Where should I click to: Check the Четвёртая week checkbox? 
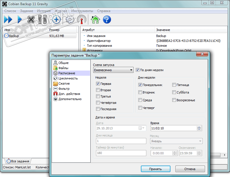coord(98,102)
